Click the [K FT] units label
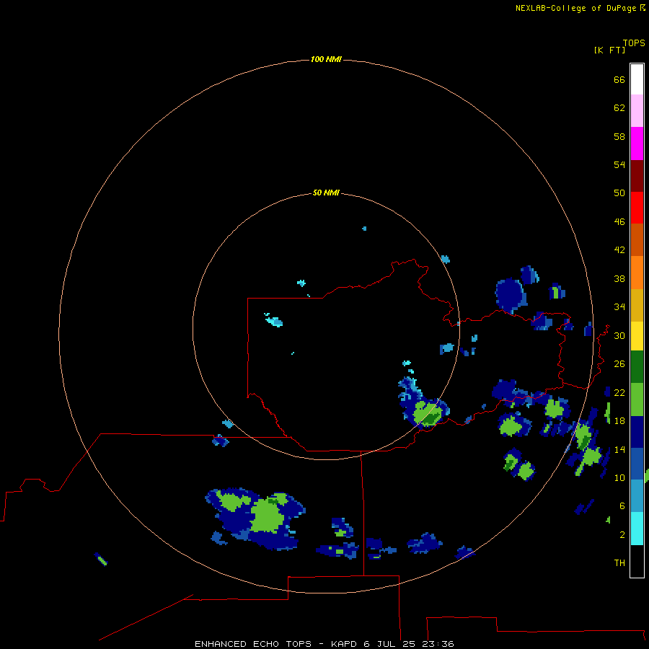Image resolution: width=649 pixels, height=649 pixels. tap(609, 50)
